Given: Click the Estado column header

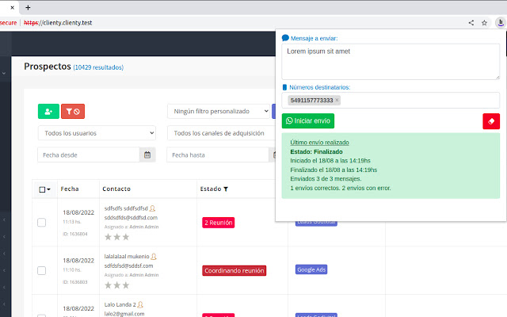Looking at the screenshot, I should pos(211,189).
